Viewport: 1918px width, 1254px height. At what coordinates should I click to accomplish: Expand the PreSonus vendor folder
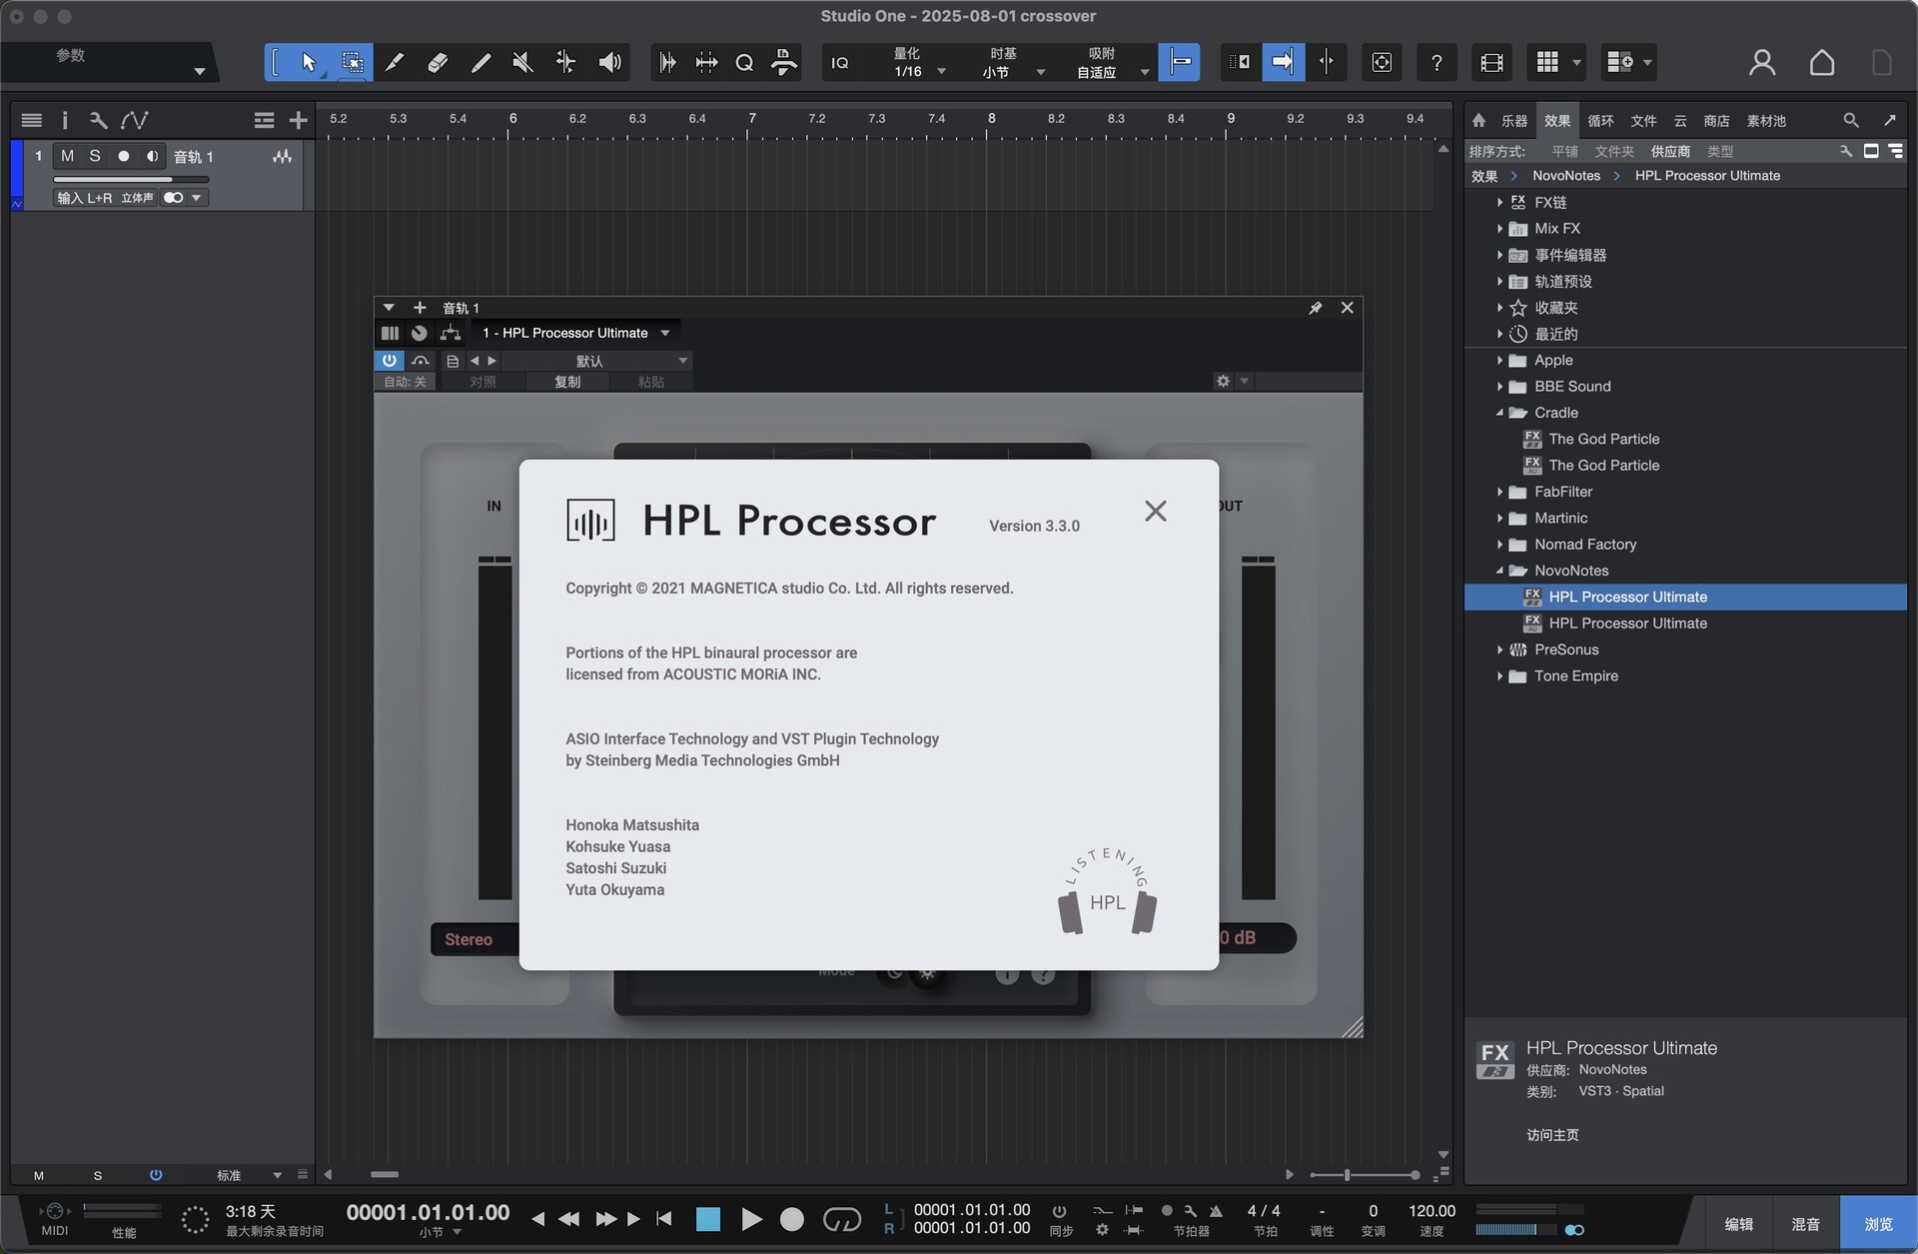[1499, 649]
